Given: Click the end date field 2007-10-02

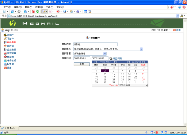Looking at the screenshot, I should 100,58.
